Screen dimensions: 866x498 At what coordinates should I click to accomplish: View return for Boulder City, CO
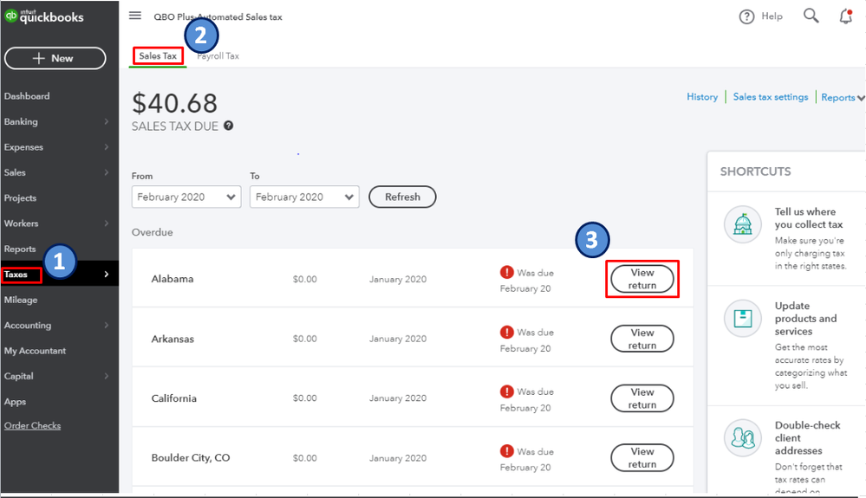642,458
